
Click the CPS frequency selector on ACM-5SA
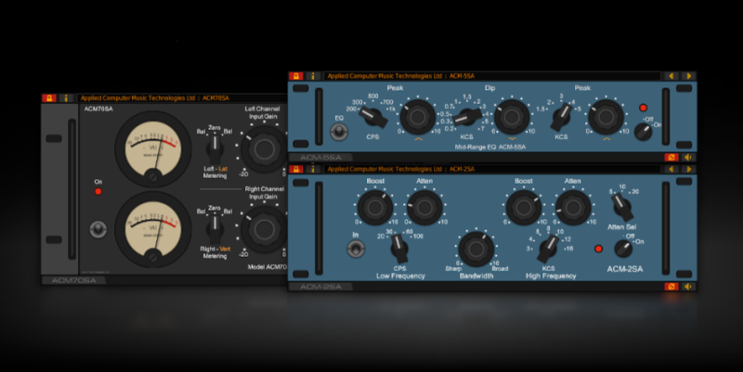[373, 118]
